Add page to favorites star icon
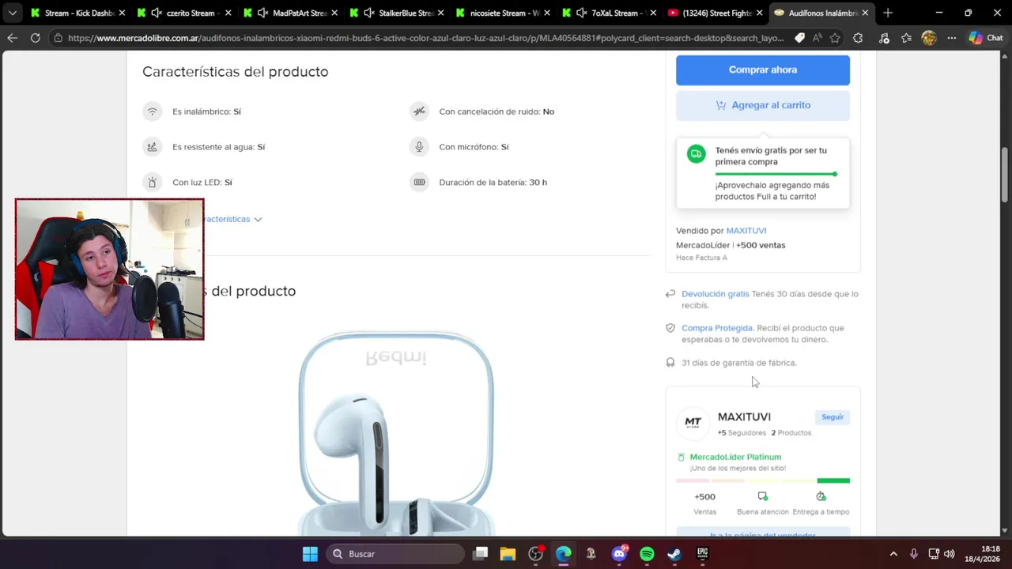This screenshot has height=569, width=1012. click(835, 38)
